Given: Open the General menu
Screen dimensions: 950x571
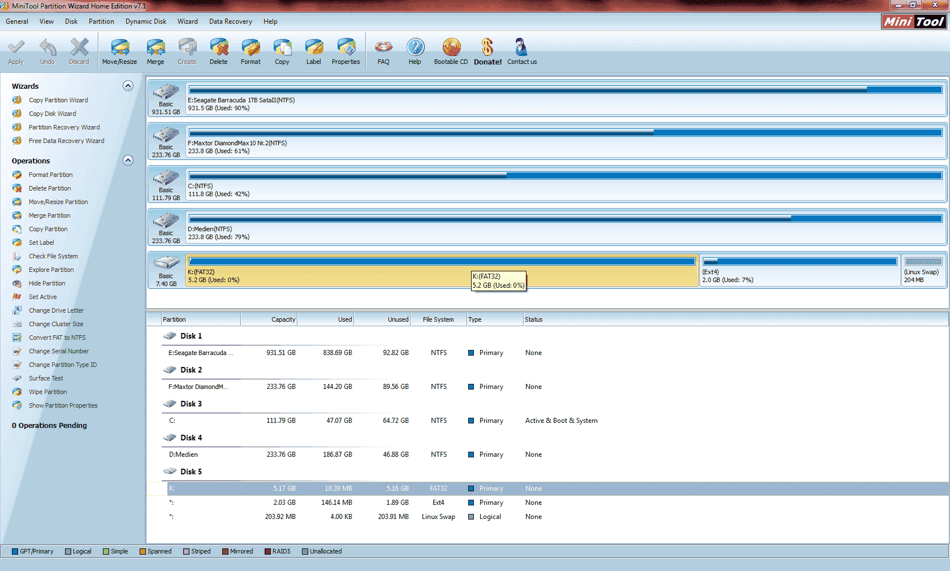Looking at the screenshot, I should [x=17, y=21].
